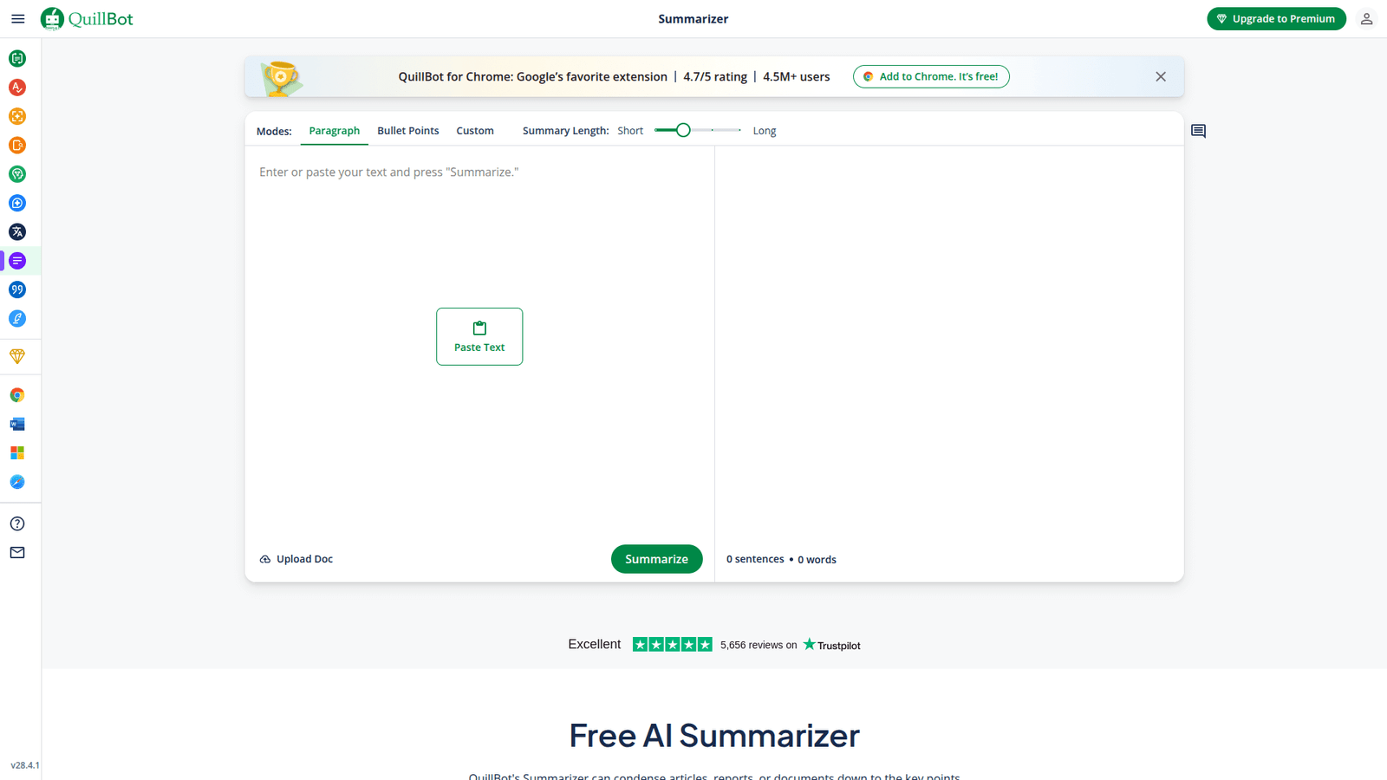Open the Grammar Checker tool in sidebar
The image size is (1387, 780).
[x=17, y=88]
